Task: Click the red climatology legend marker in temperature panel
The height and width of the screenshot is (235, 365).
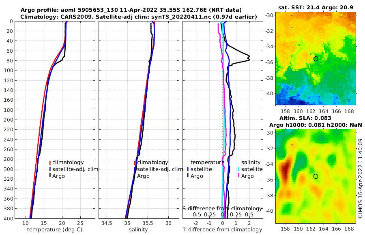Action: (50, 162)
